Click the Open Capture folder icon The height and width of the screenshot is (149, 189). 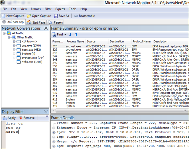coord(29,16)
